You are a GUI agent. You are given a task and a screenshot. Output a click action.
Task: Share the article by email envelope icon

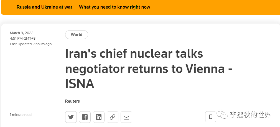126,117
